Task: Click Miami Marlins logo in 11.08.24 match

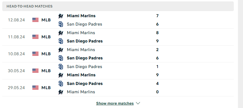Action: 61,33
